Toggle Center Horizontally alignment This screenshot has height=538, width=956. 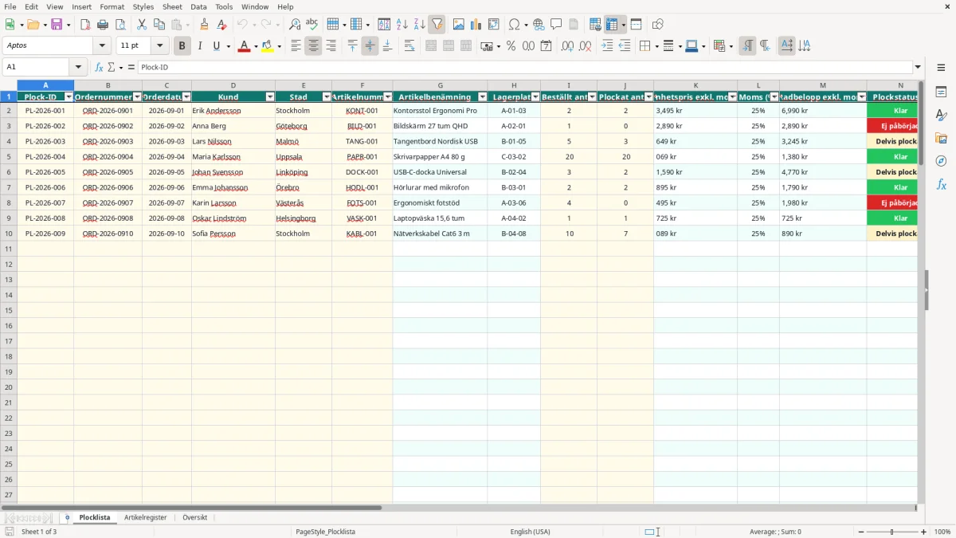pyautogui.click(x=313, y=46)
